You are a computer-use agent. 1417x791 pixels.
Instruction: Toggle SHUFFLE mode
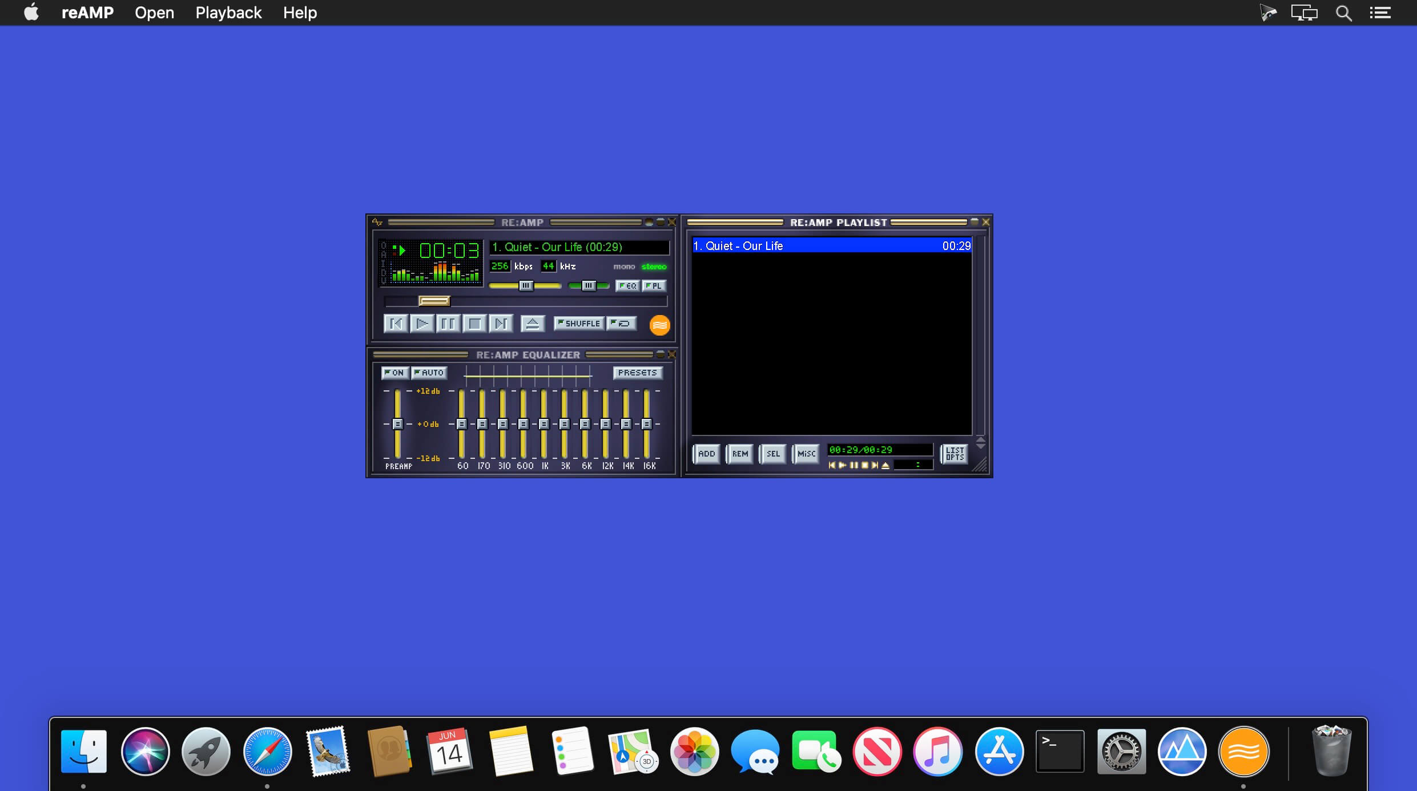tap(579, 324)
